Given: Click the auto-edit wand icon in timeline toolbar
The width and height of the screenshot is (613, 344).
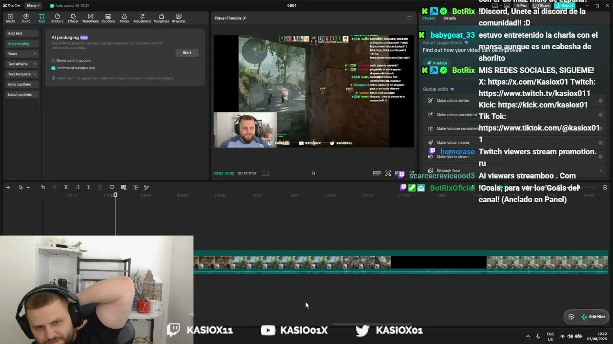Looking at the screenshot, I should [x=147, y=187].
